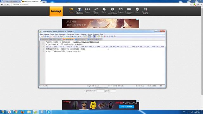Image resolution: width=203 pixels, height=114 pixels.
Task: Open the Вид menu in Notepad++
Action: (x=56, y=34)
